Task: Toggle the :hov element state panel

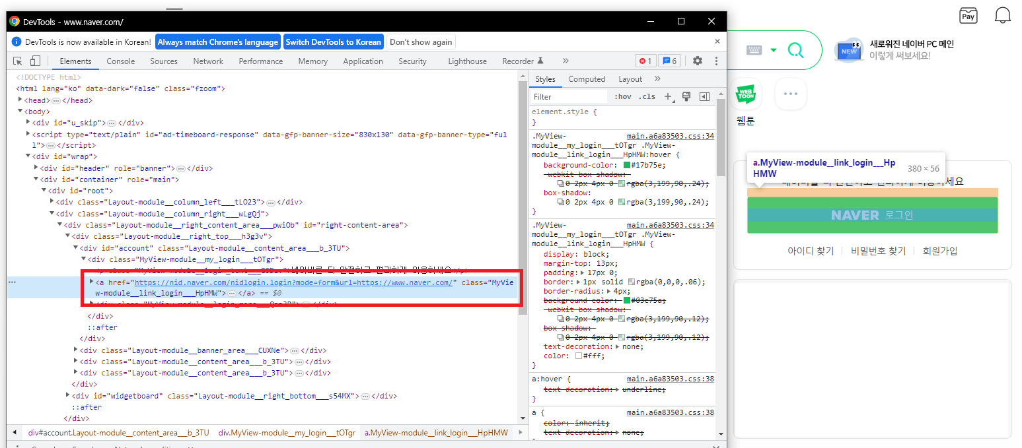Action: pos(622,96)
